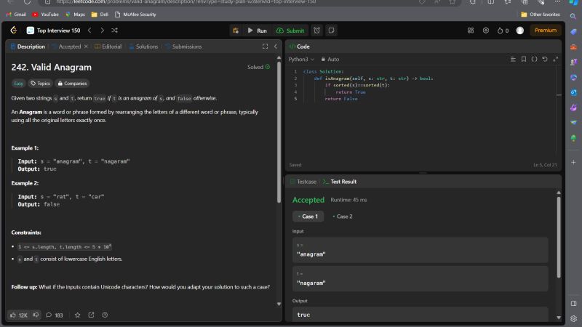The height and width of the screenshot is (327, 582).
Task: Click the s input value field
Action: 420,250
